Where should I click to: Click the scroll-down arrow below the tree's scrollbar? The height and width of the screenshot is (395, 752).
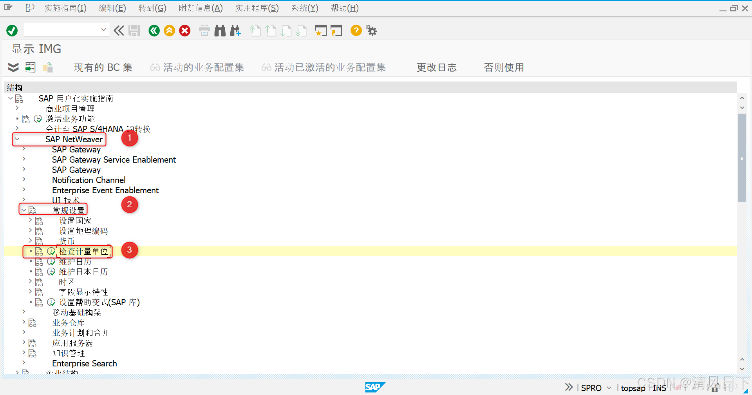click(x=742, y=369)
